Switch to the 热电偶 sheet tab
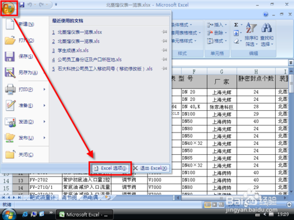The height and width of the screenshot is (220, 294). (x=91, y=198)
